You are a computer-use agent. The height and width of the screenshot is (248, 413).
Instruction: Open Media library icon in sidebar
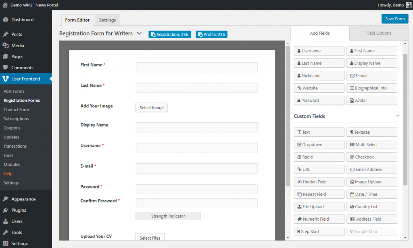click(x=6, y=45)
